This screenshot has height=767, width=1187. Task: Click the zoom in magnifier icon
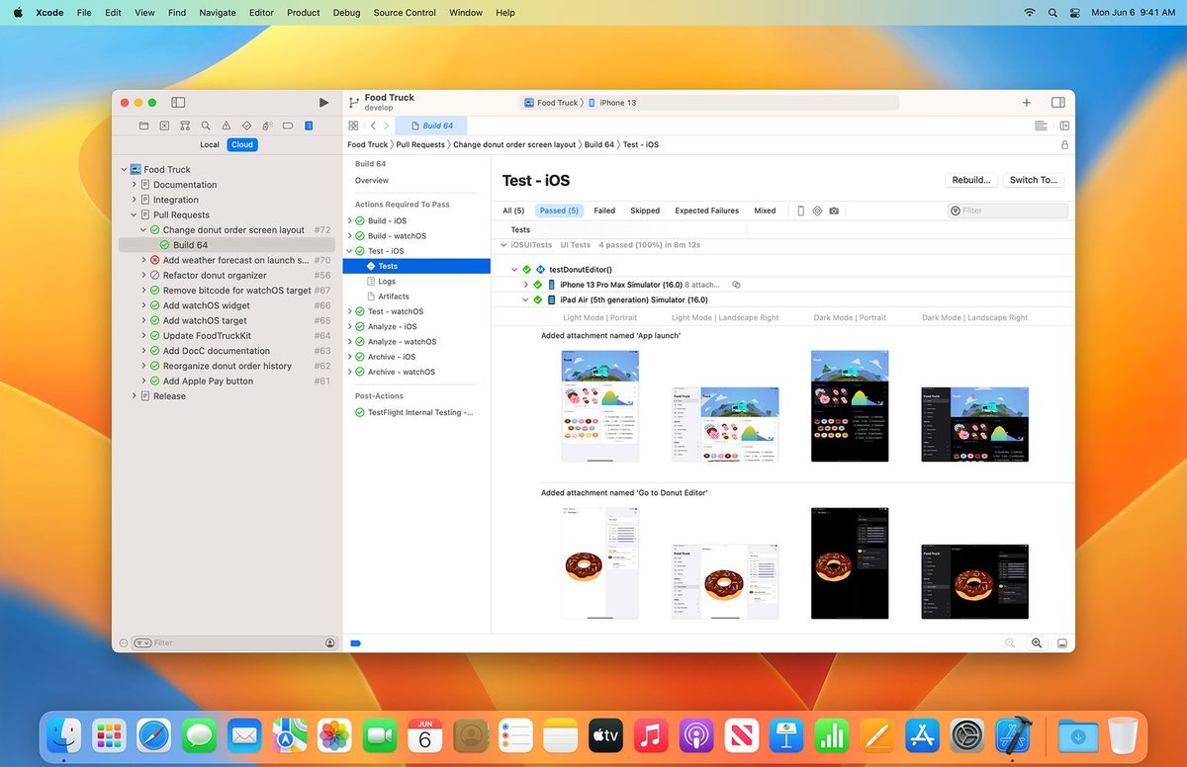(1037, 642)
